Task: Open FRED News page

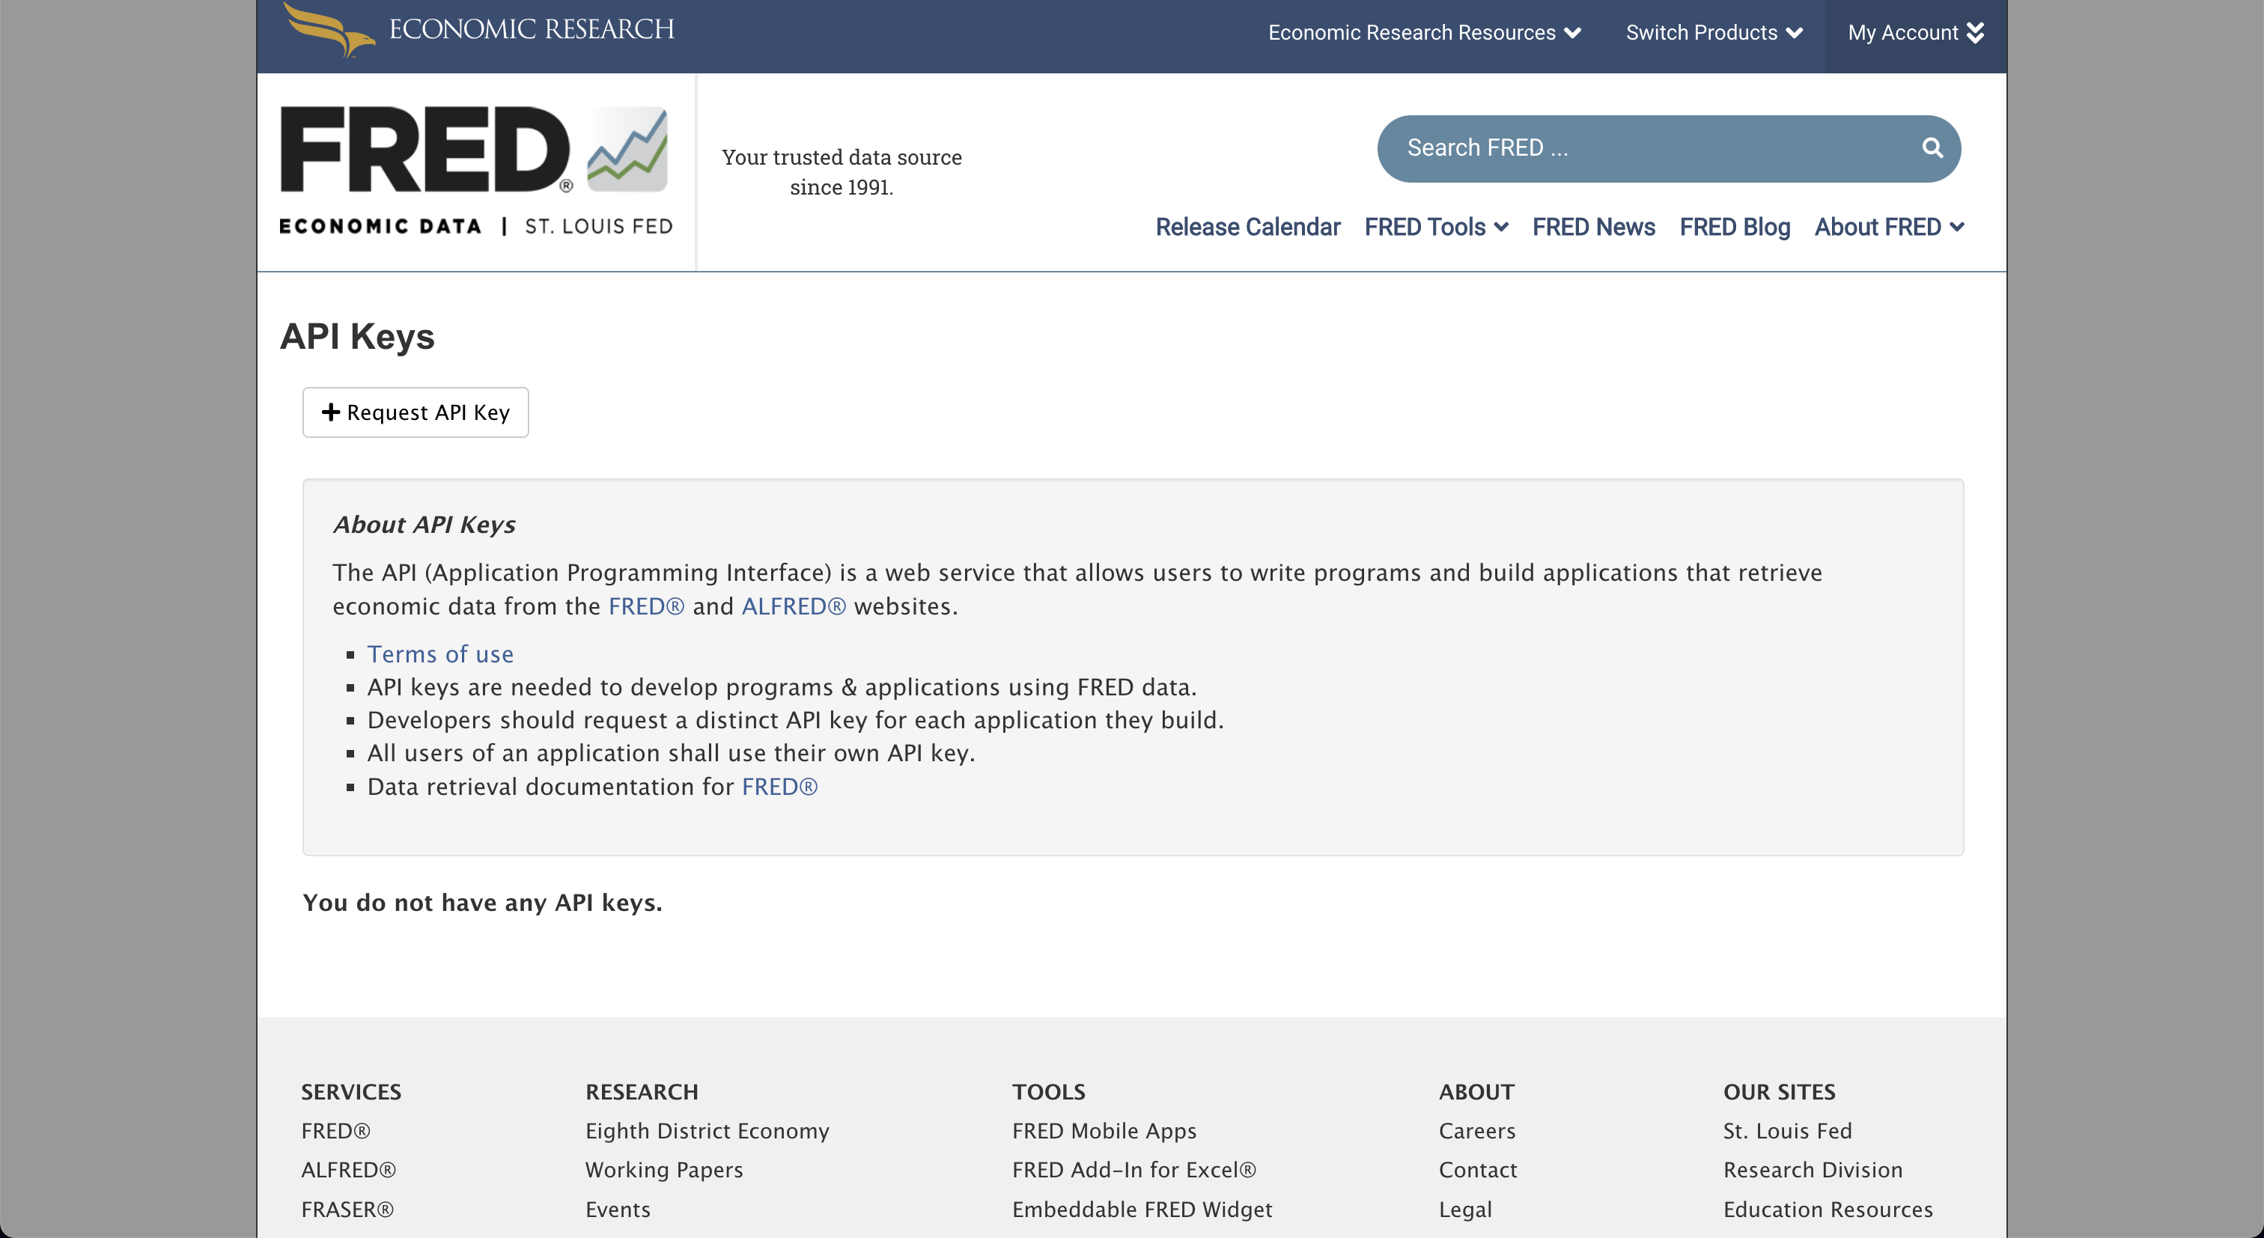Action: 1593,227
